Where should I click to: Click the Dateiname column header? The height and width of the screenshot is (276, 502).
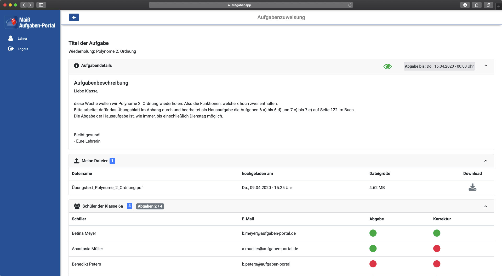(x=82, y=173)
